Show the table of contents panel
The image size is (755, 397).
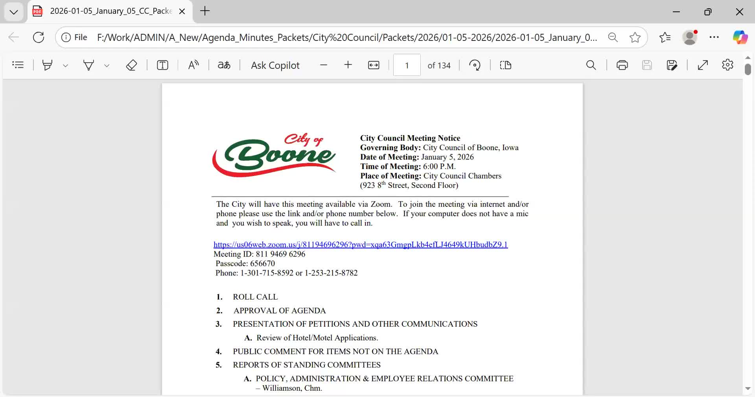point(18,65)
